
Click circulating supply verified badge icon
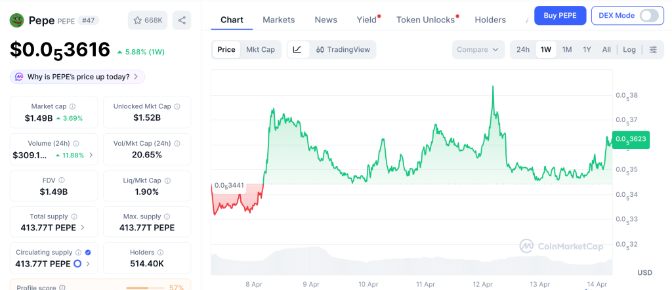click(x=88, y=252)
